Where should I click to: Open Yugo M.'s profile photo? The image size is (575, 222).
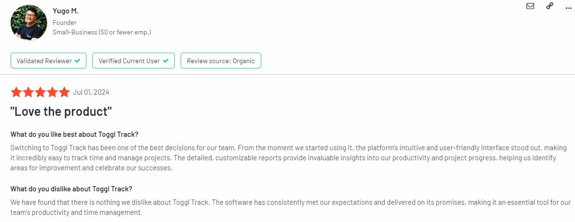coord(29,23)
